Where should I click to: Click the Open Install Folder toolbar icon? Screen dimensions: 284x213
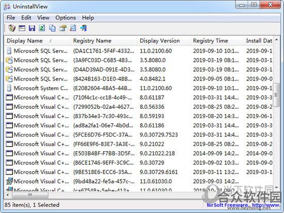63,28
